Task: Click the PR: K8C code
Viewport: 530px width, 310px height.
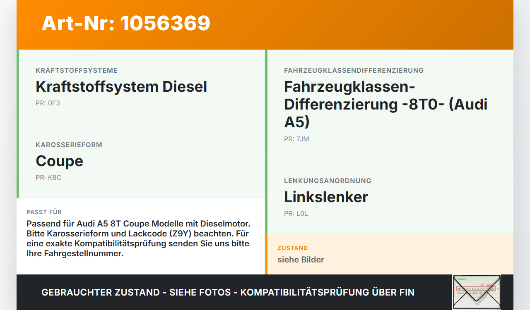Action: (48, 177)
